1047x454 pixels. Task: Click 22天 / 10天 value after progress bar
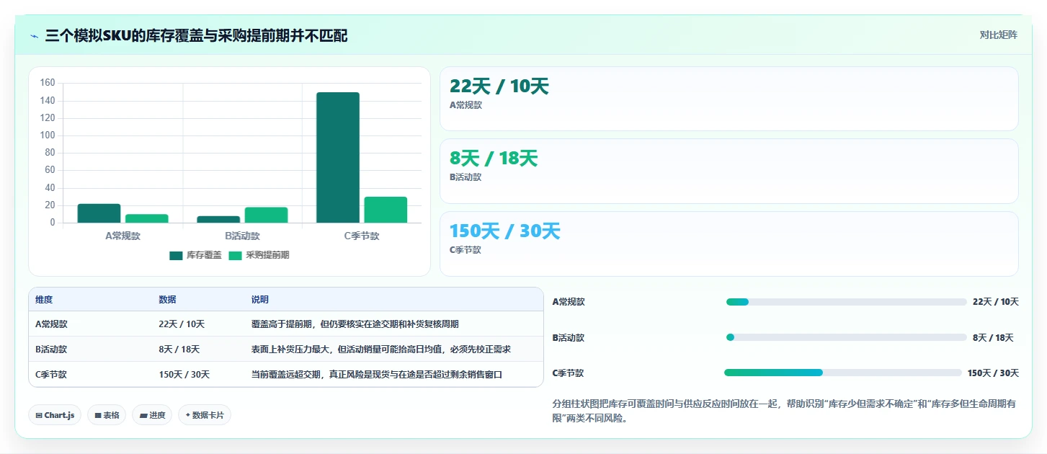(996, 302)
